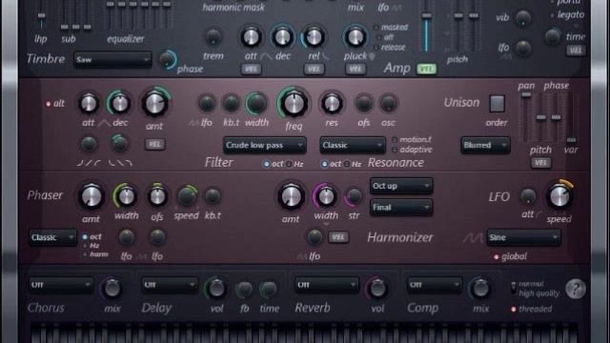Image resolution: width=610 pixels, height=343 pixels.
Task: Click the Delay fb knob
Action: pyautogui.click(x=244, y=289)
